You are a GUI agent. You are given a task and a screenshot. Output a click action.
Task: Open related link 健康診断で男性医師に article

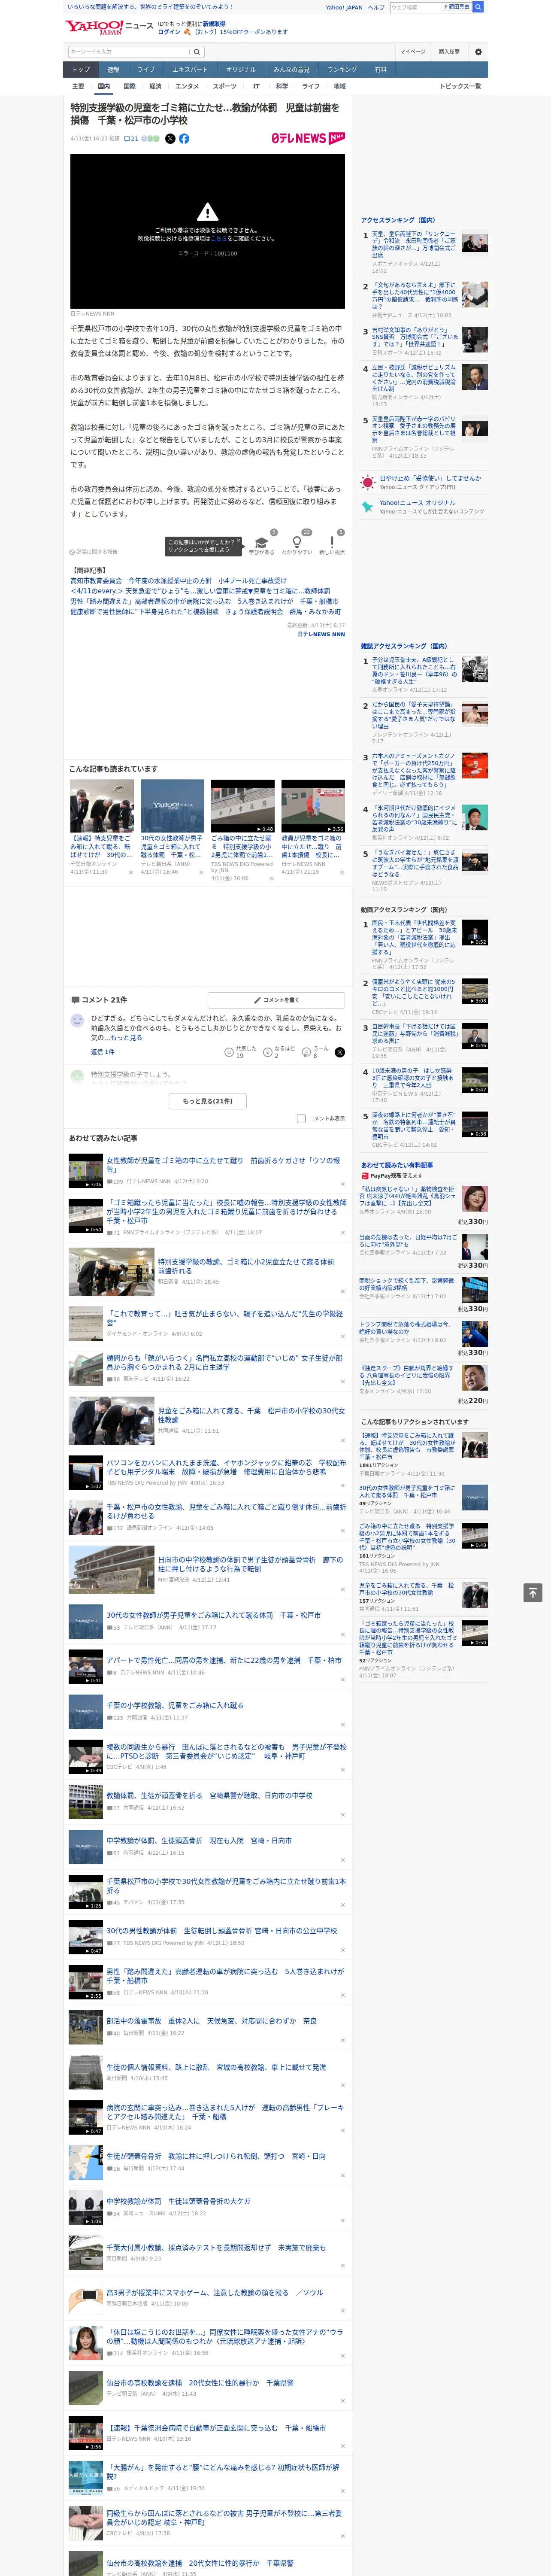pyautogui.click(x=205, y=611)
